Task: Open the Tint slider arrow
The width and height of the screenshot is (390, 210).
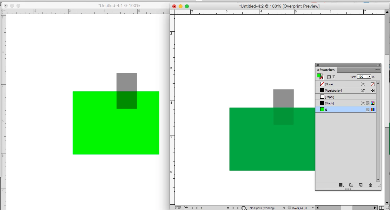Action: pyautogui.click(x=369, y=77)
